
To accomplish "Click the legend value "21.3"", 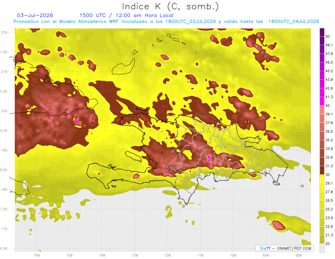I will tap(329, 235).
